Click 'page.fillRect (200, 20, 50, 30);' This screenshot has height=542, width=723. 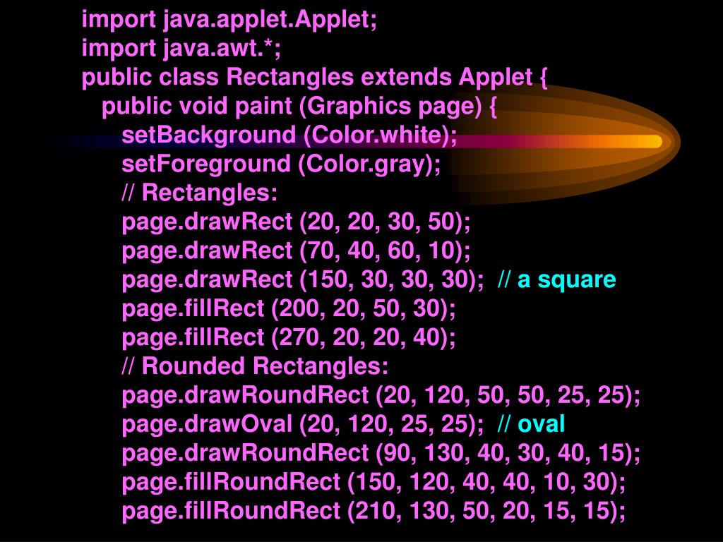pos(289,309)
